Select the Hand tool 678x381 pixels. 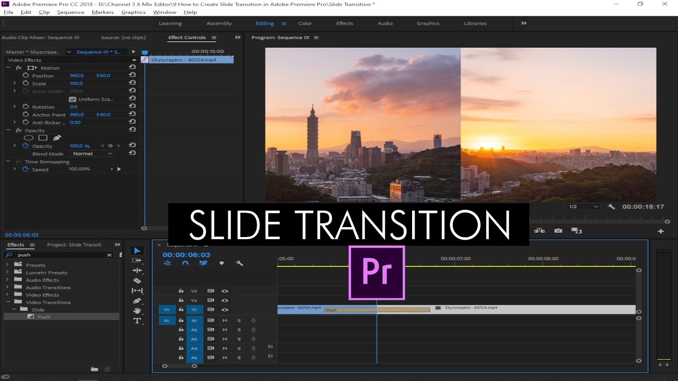tap(137, 311)
